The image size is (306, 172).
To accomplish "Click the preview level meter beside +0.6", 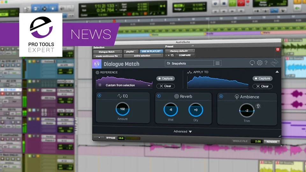I will (x=133, y=138).
